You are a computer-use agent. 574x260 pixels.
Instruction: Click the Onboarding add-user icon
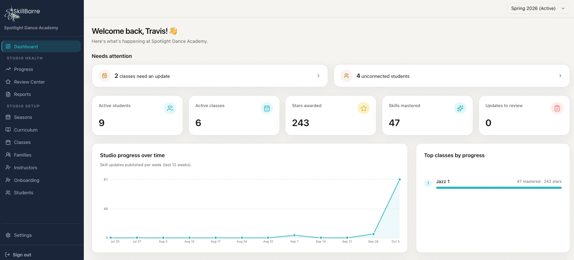[8, 180]
